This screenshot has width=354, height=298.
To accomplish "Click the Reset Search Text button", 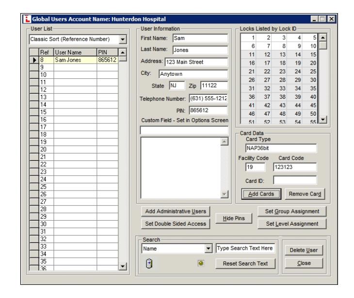I will (245, 263).
